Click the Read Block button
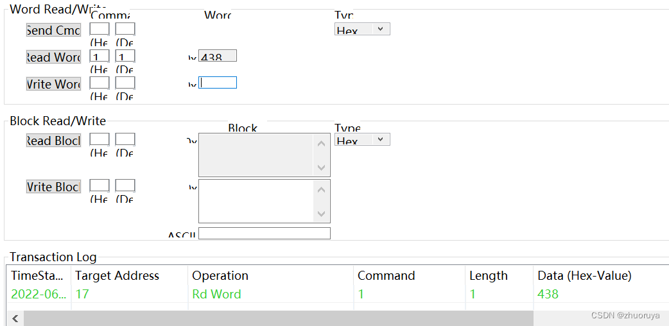Viewport: 669px width, 326px height. click(53, 141)
